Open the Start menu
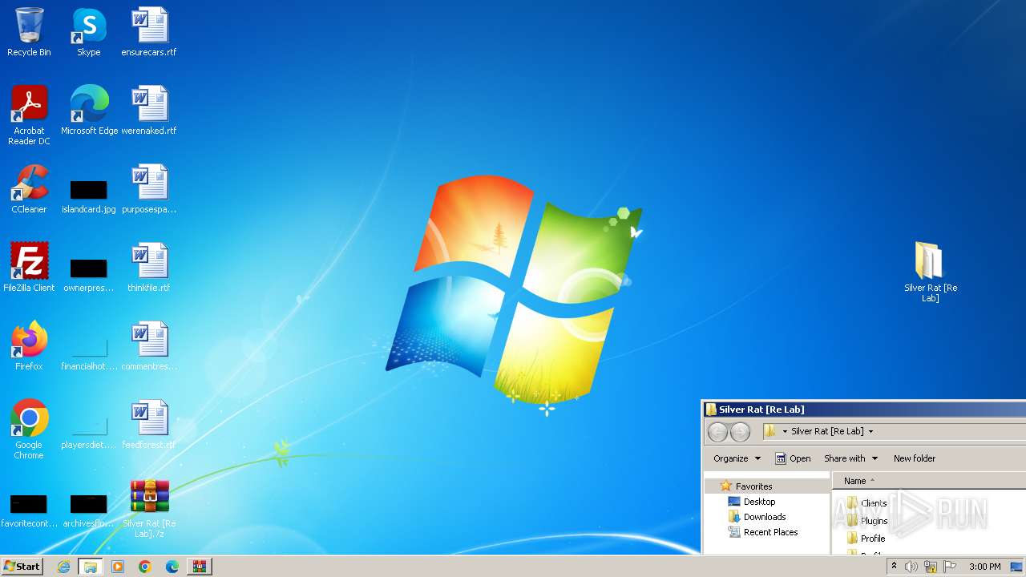1026x577 pixels. 22,567
